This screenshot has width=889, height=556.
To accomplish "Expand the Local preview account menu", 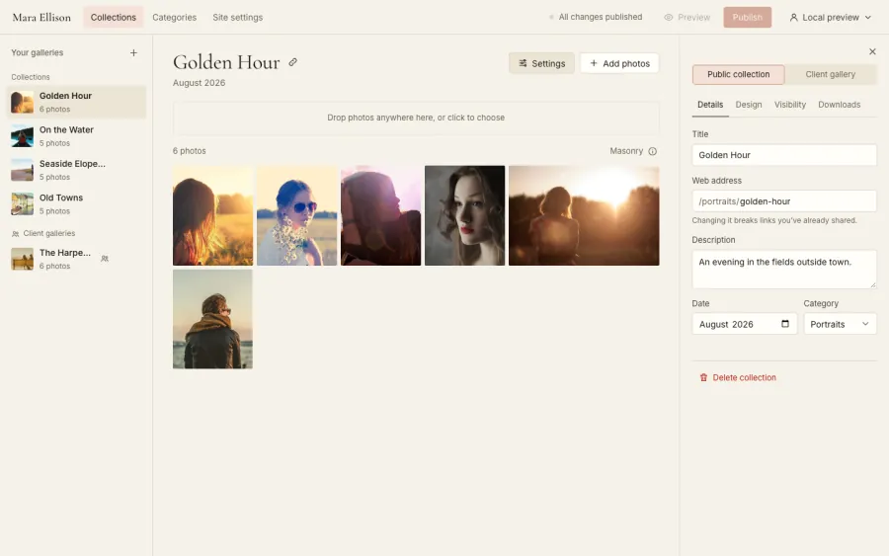I will (830, 18).
